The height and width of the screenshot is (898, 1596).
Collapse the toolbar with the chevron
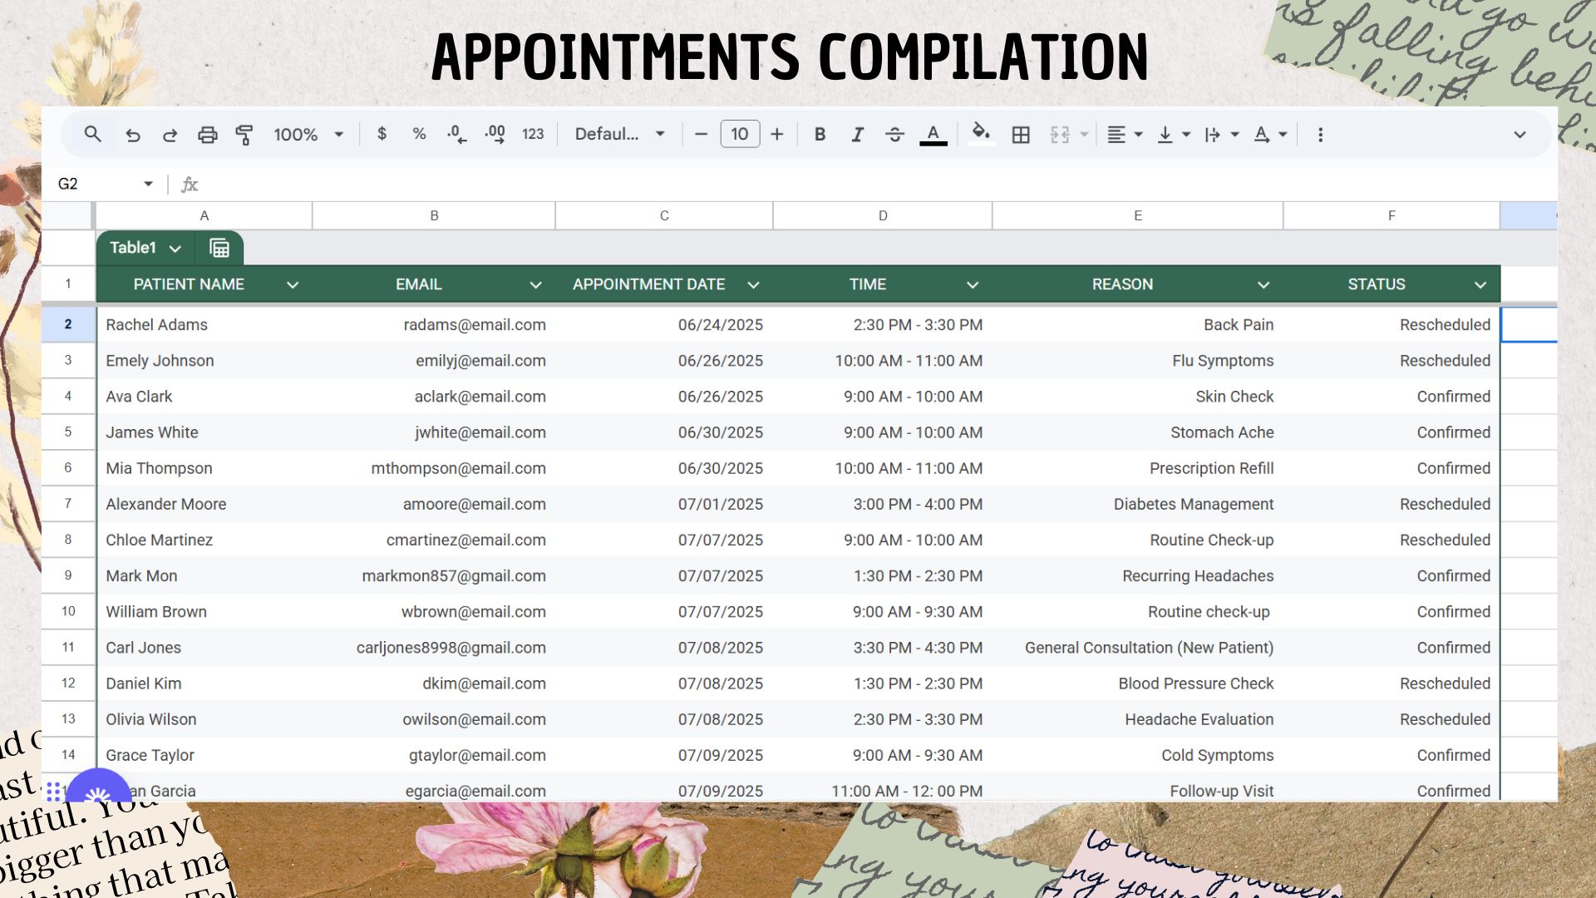click(x=1520, y=135)
